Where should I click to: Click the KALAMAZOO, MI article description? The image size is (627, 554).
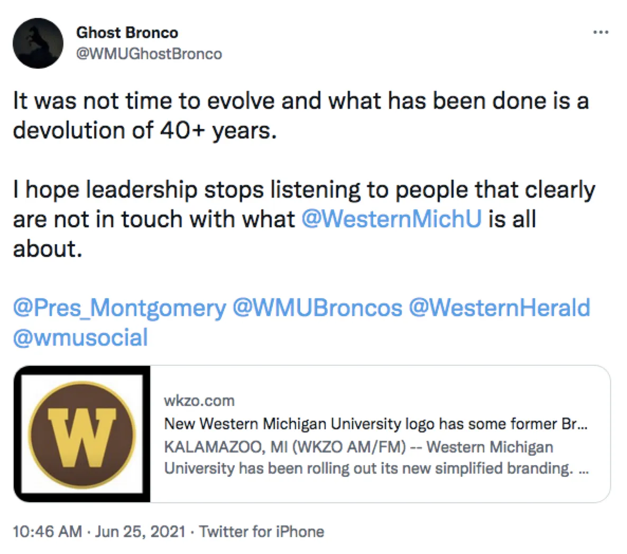click(358, 447)
